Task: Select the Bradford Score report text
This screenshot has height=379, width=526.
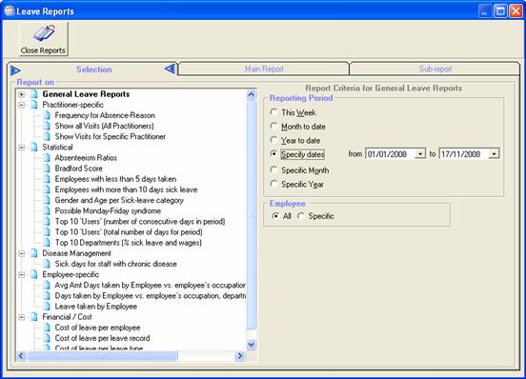Action: point(78,169)
